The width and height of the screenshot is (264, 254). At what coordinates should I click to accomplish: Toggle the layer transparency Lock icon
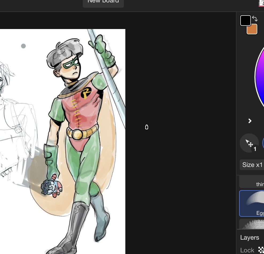tap(261, 250)
